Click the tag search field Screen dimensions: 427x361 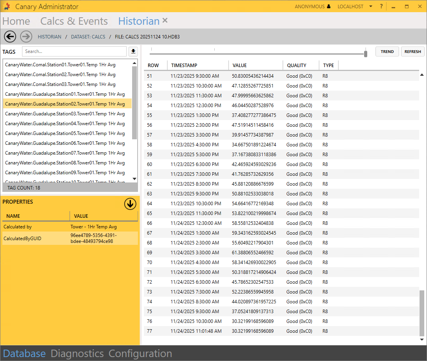coord(74,51)
